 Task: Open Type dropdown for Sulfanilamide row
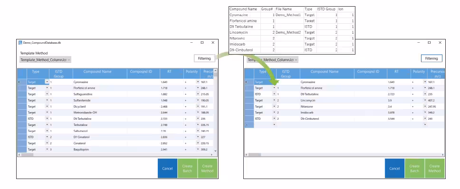tap(47, 100)
